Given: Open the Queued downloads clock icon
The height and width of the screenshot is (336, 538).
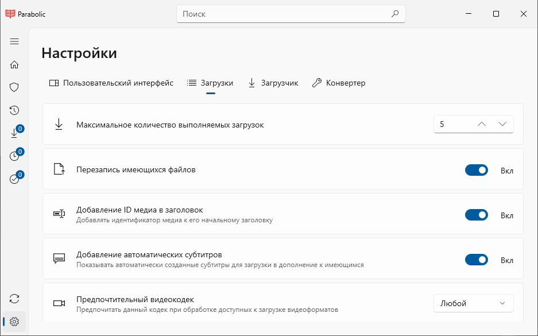Looking at the screenshot, I should click(x=14, y=156).
